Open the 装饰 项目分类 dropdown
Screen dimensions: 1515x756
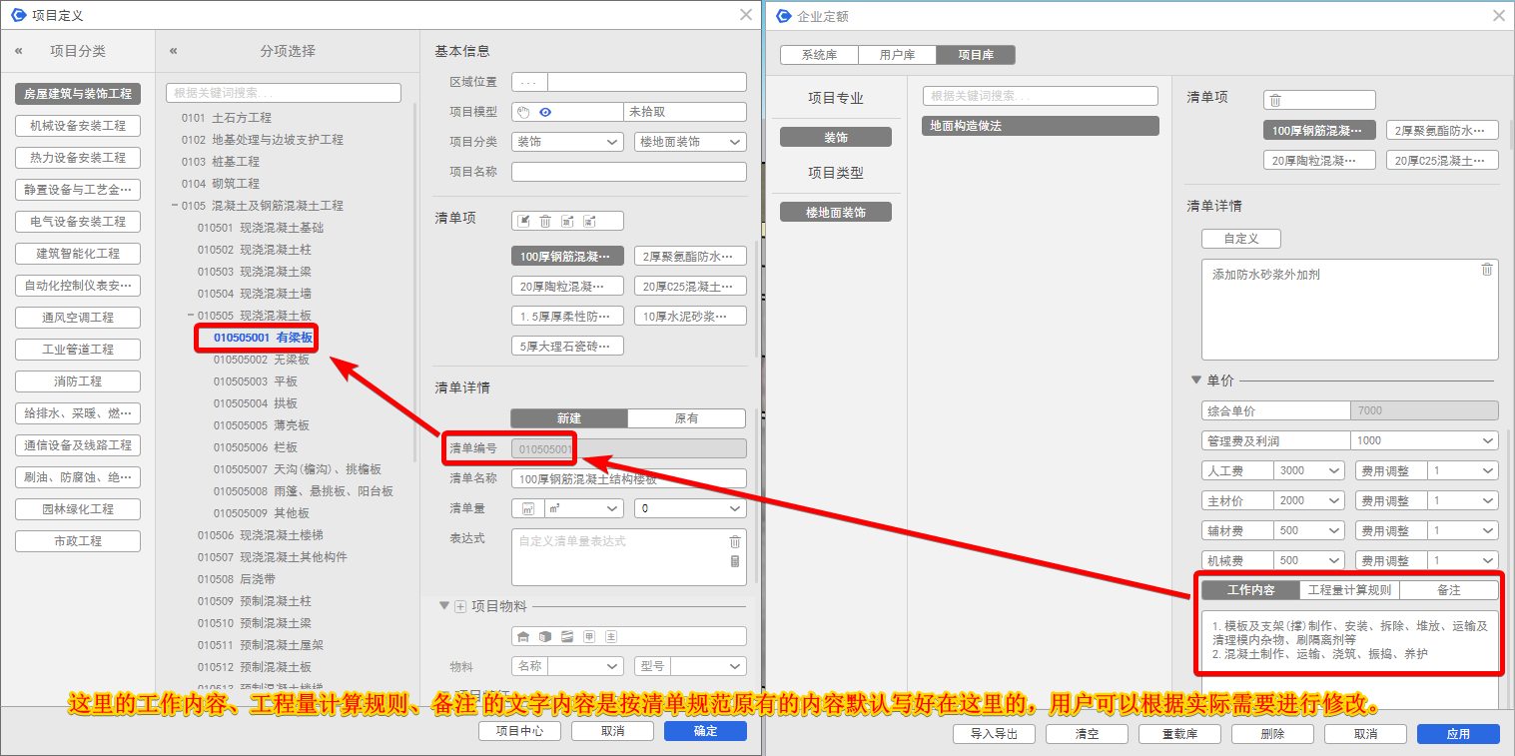point(567,142)
